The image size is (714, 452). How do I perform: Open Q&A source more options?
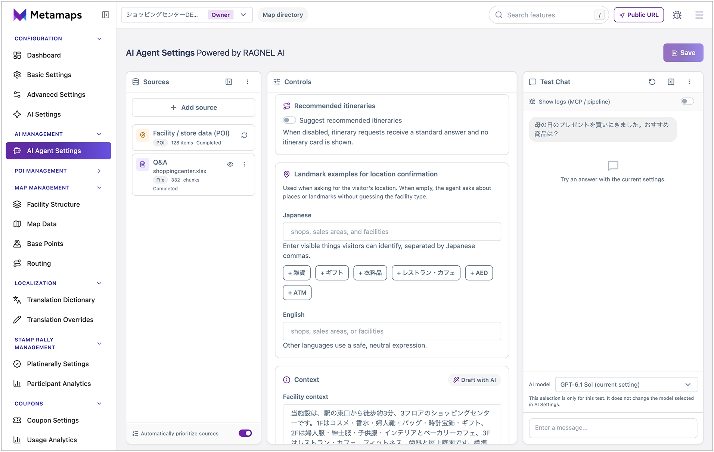click(244, 164)
